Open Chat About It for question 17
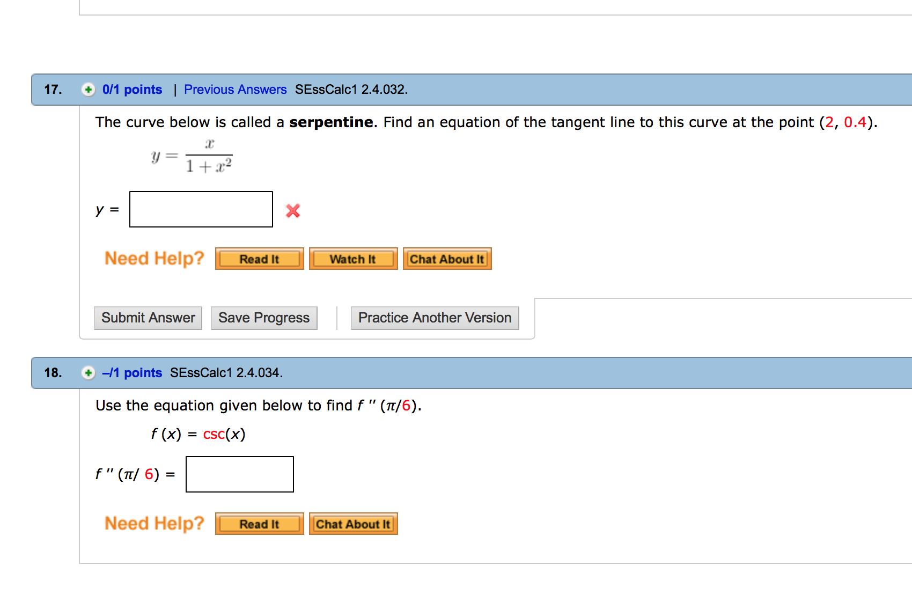 [447, 259]
